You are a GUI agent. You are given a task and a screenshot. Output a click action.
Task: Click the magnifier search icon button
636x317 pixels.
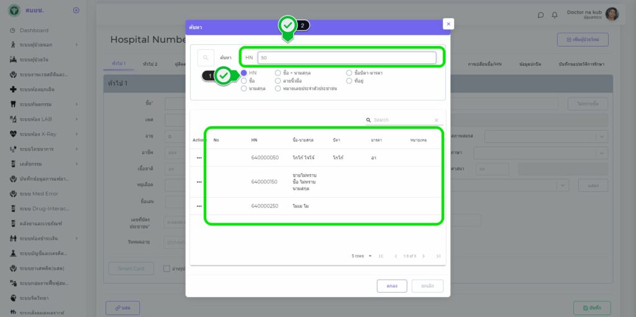[x=206, y=58]
